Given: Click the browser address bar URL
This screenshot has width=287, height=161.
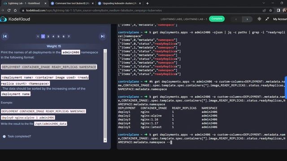Looking at the screenshot, I should point(94,10).
